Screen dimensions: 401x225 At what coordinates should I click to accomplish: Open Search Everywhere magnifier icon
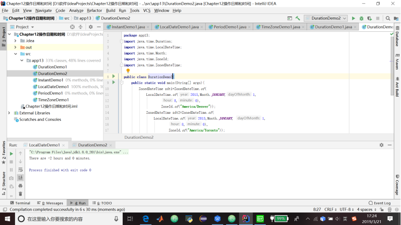pos(388,18)
